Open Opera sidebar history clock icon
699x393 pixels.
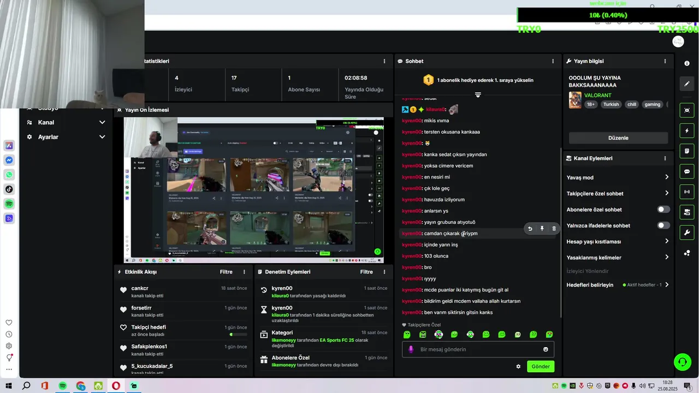pos(9,334)
